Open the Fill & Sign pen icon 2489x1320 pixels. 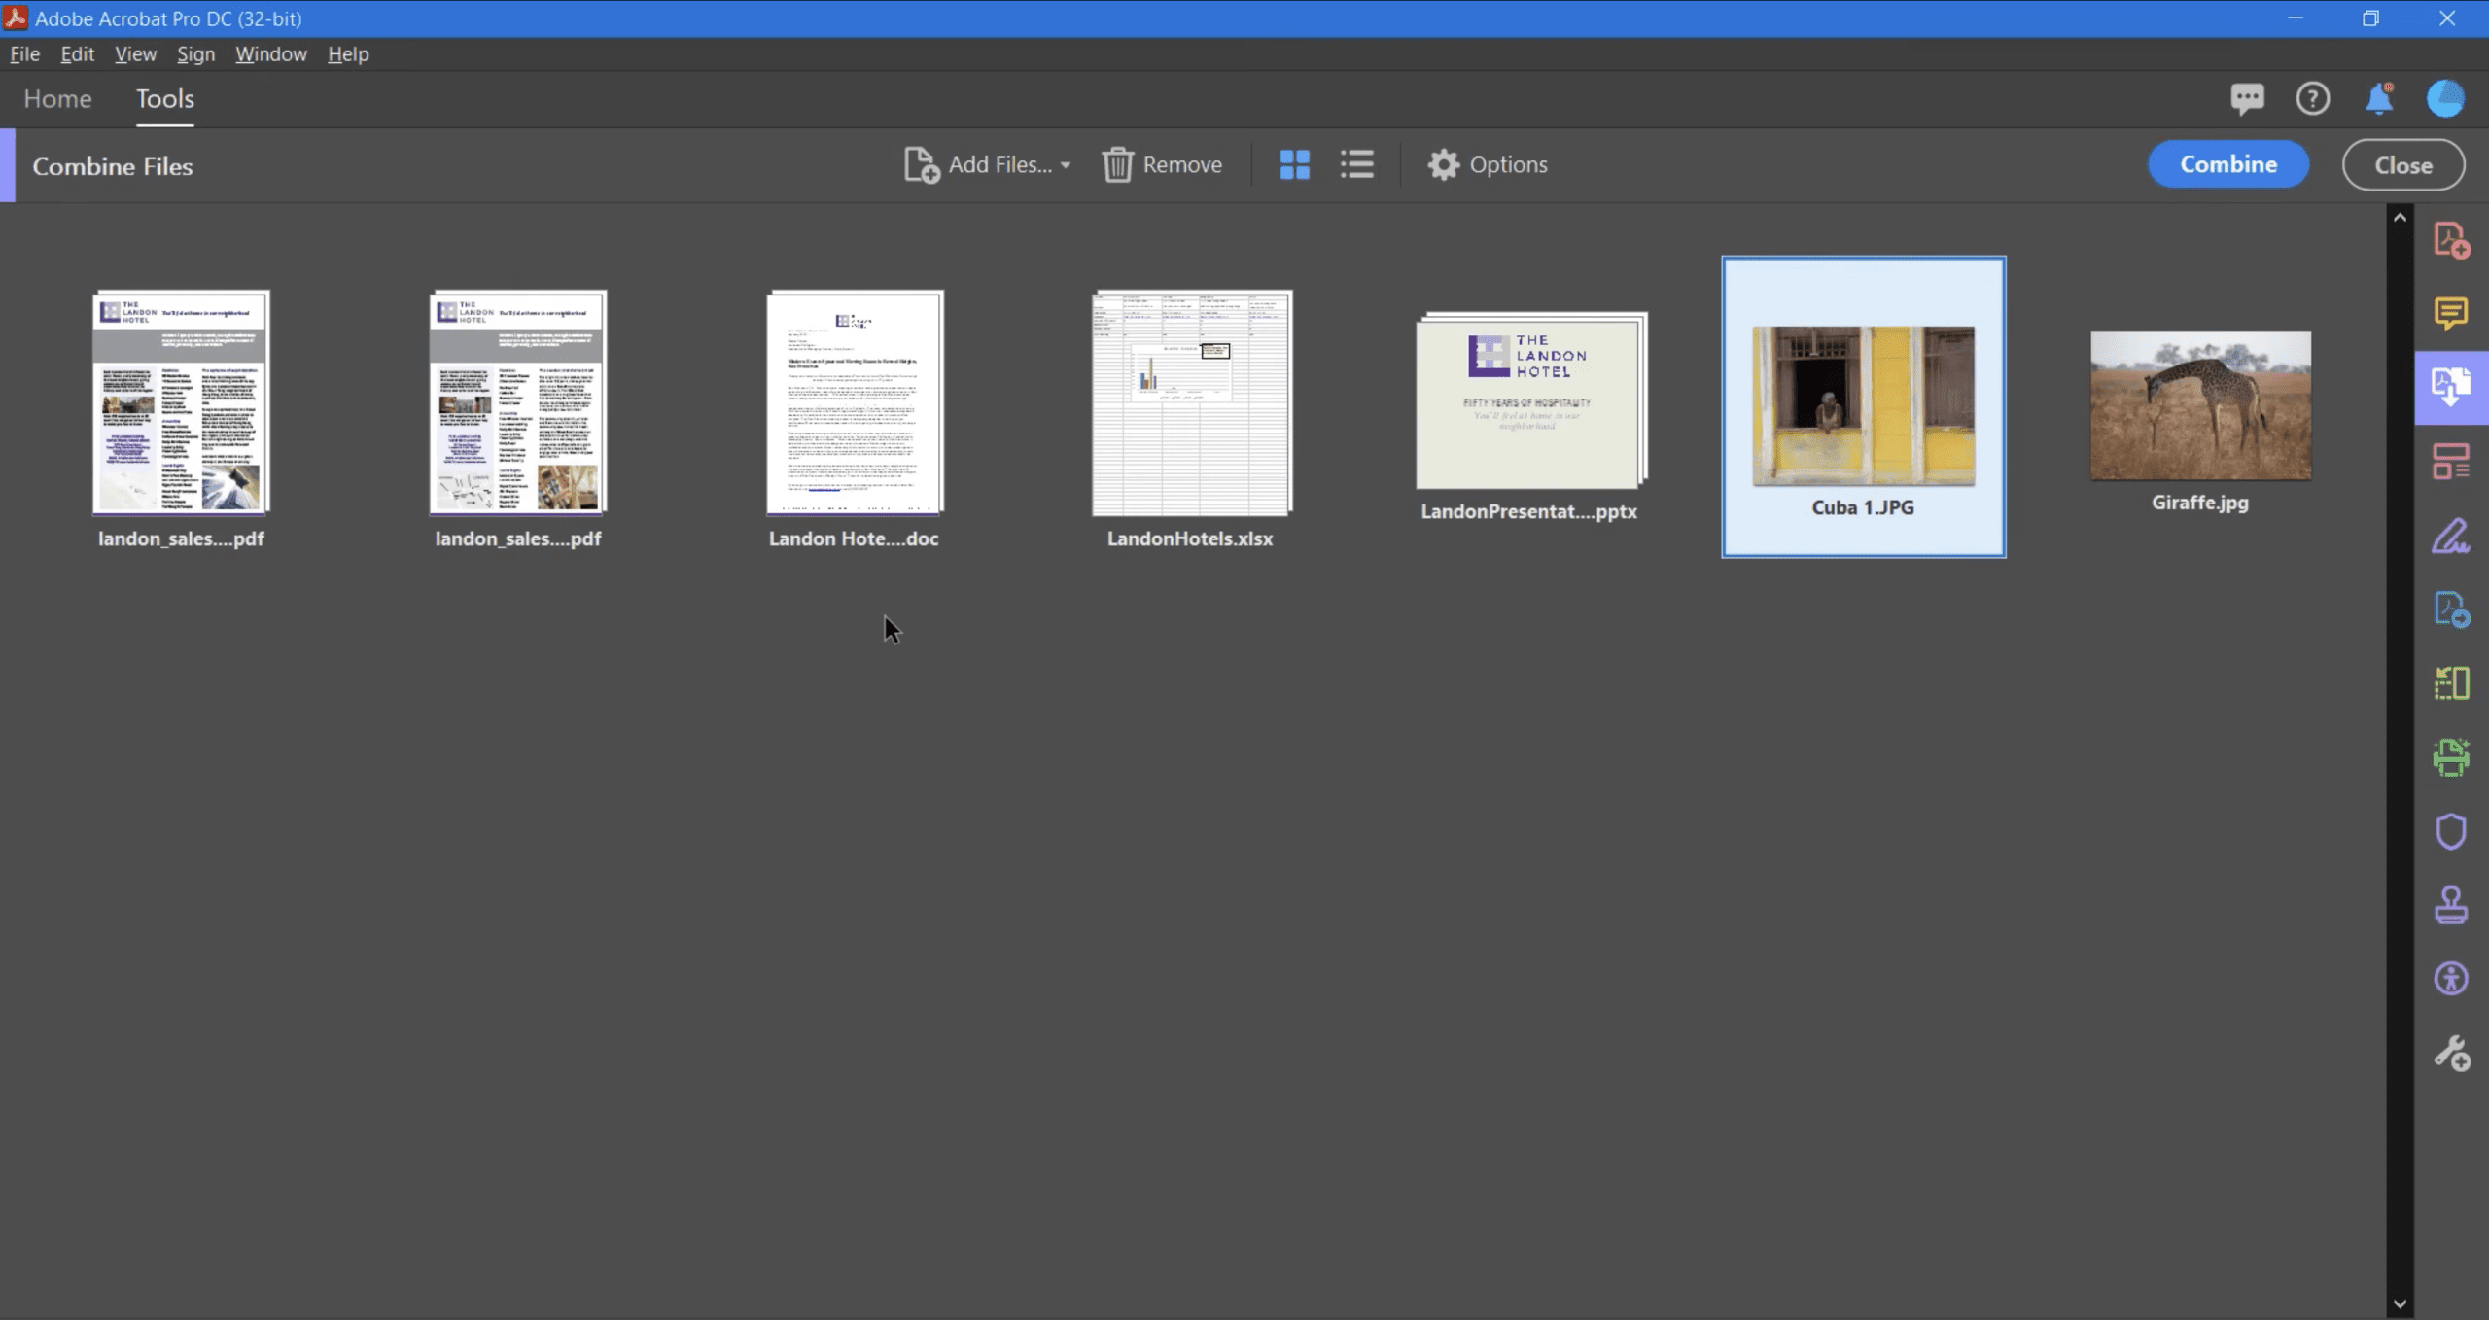2450,536
